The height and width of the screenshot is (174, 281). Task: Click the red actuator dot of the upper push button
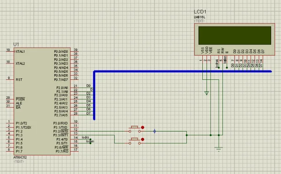click(142, 127)
